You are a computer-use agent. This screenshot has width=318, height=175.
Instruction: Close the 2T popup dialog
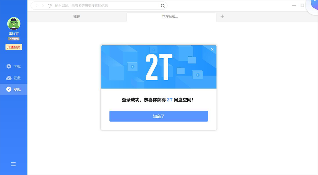(212, 49)
